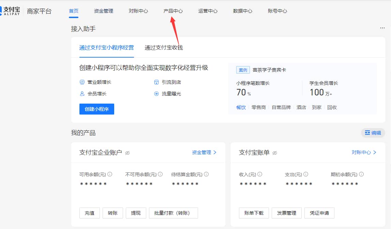Image resolution: width=391 pixels, height=229 pixels.
Task: Click the 引流到店 shop icon
Action: (156, 82)
